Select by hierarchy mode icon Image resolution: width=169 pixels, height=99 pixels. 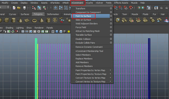coord(34,8)
